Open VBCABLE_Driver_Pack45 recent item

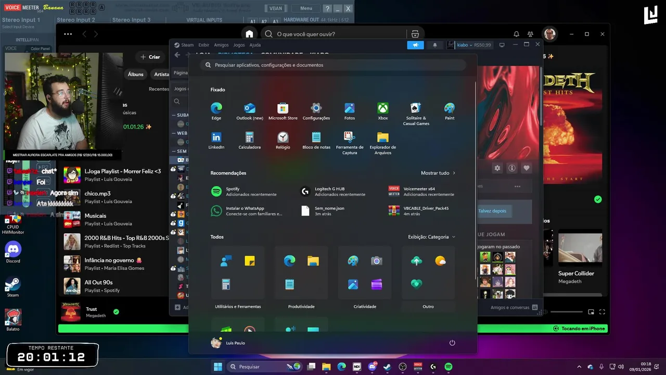point(419,211)
